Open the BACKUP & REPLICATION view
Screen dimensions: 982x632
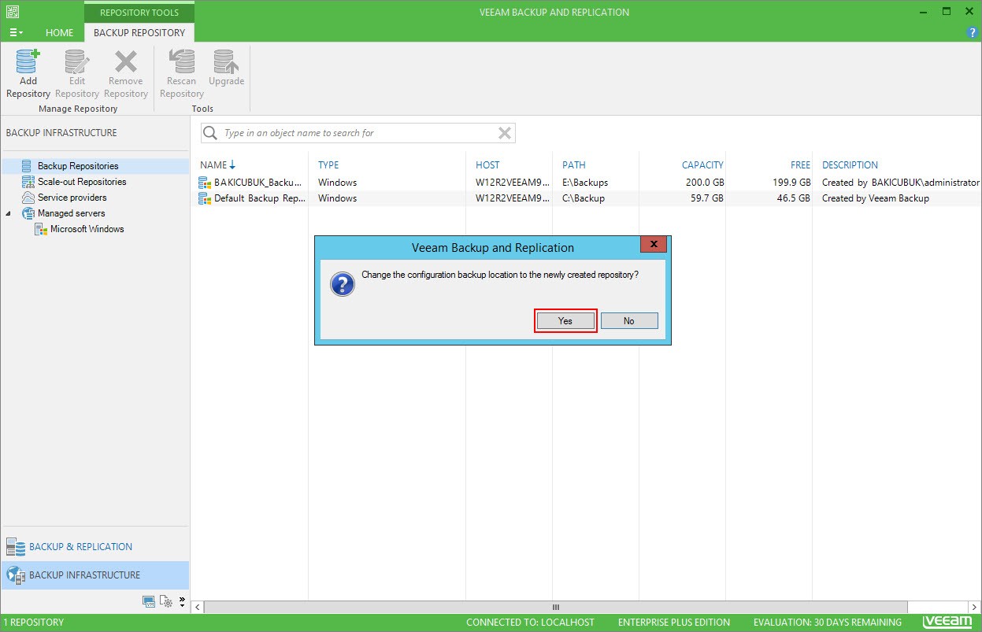point(95,547)
